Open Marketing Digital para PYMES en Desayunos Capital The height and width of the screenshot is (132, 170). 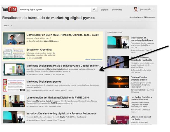click(x=64, y=66)
